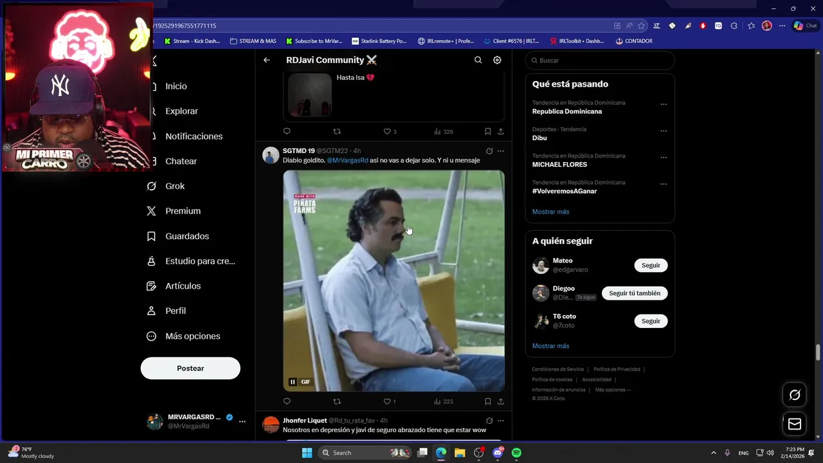Pause the GIF in SGTMD 19's post
The height and width of the screenshot is (463, 823).
293,382
